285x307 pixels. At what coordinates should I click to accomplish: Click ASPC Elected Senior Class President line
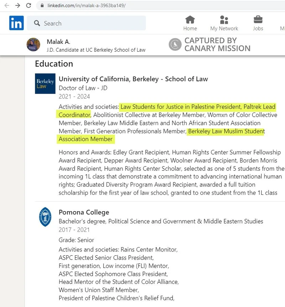pyautogui.click(x=106, y=257)
